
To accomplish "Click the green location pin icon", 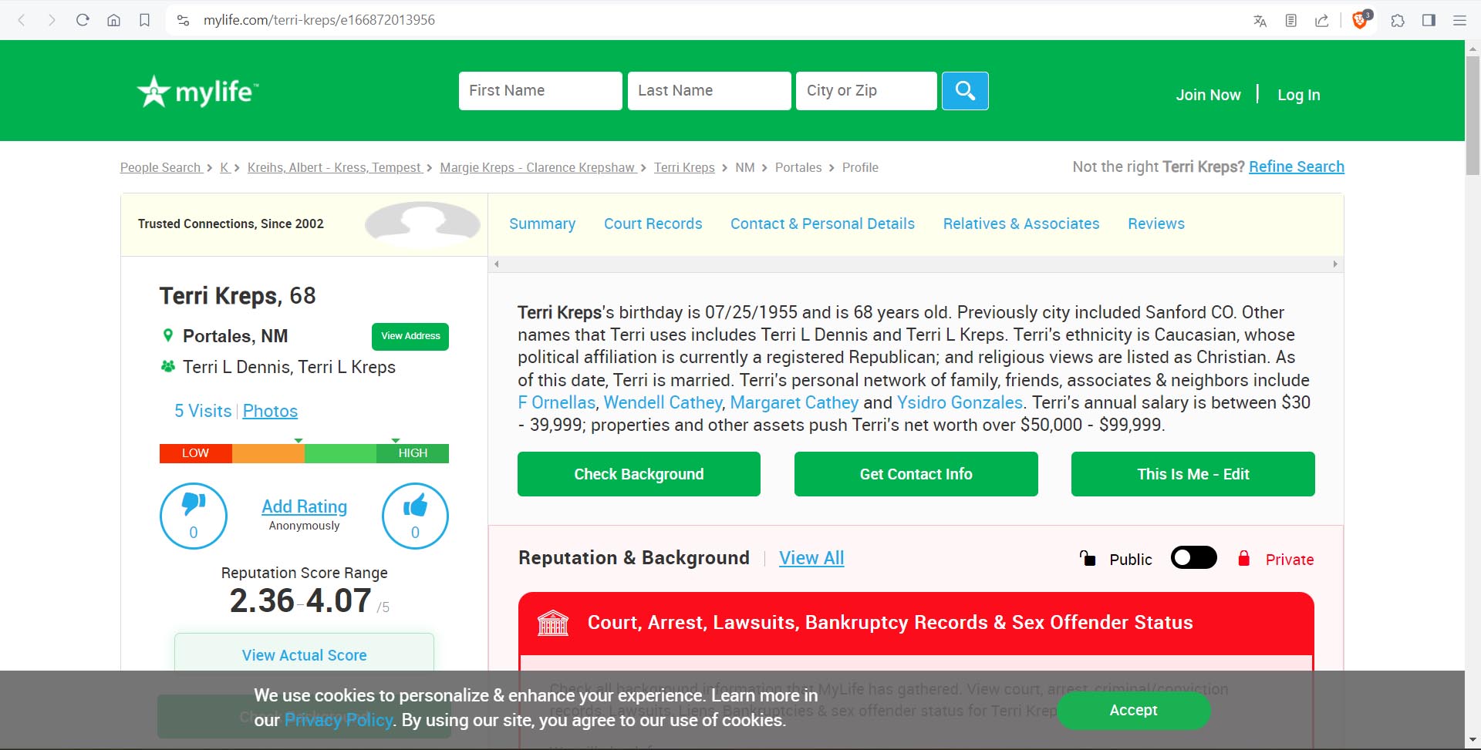I will [167, 335].
